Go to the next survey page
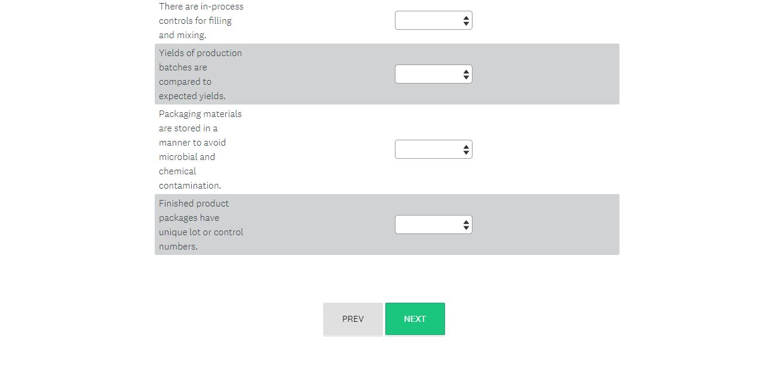This screenshot has width=776, height=366. click(x=415, y=319)
